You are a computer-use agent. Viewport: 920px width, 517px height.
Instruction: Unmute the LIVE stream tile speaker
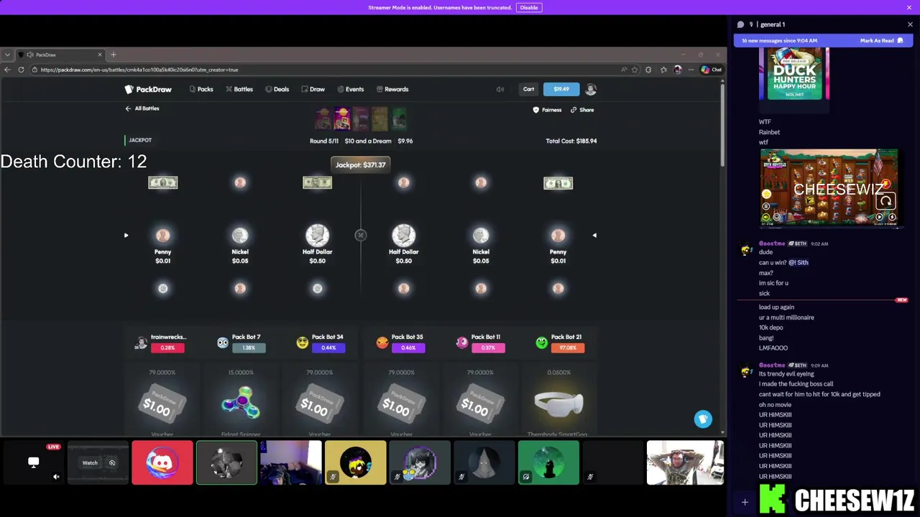(x=56, y=477)
